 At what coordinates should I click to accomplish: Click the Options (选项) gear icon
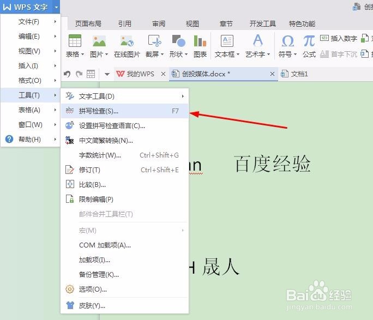(70, 289)
